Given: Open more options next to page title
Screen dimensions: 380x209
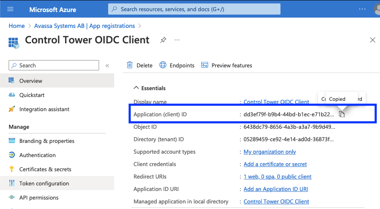Looking at the screenshot, I should 177,40.
